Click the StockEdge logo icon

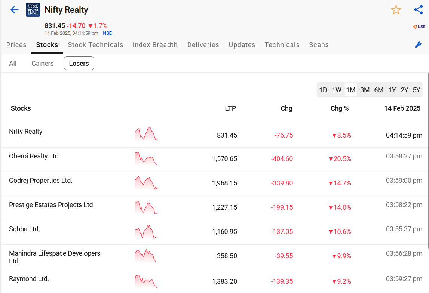(x=33, y=10)
